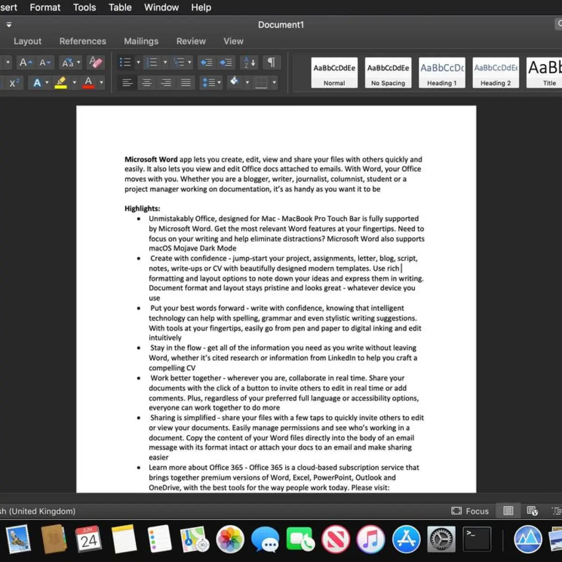Open text effects dropdown arrow

click(47, 83)
